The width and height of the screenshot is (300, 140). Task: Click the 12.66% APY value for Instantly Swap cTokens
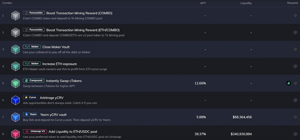[200, 83]
